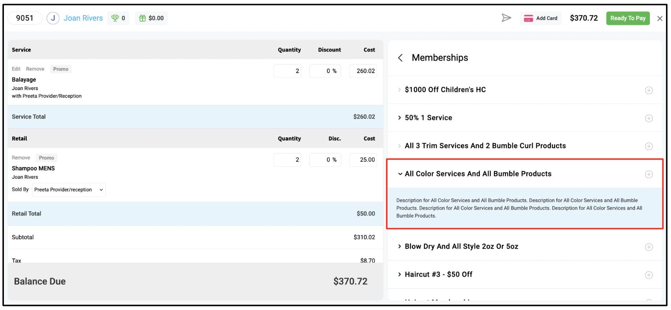This screenshot has width=671, height=310.
Task: Remove the Balayage service
Action: 35,69
